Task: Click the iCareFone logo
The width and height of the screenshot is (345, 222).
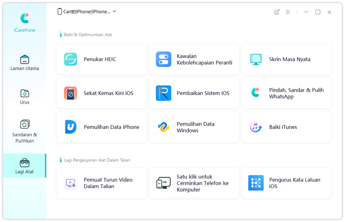Action: point(25,19)
